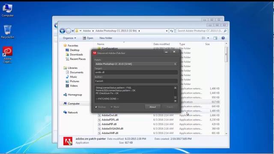Expand the address bar history dropdown arrow
The width and height of the screenshot is (274, 154).
(x=167, y=31)
